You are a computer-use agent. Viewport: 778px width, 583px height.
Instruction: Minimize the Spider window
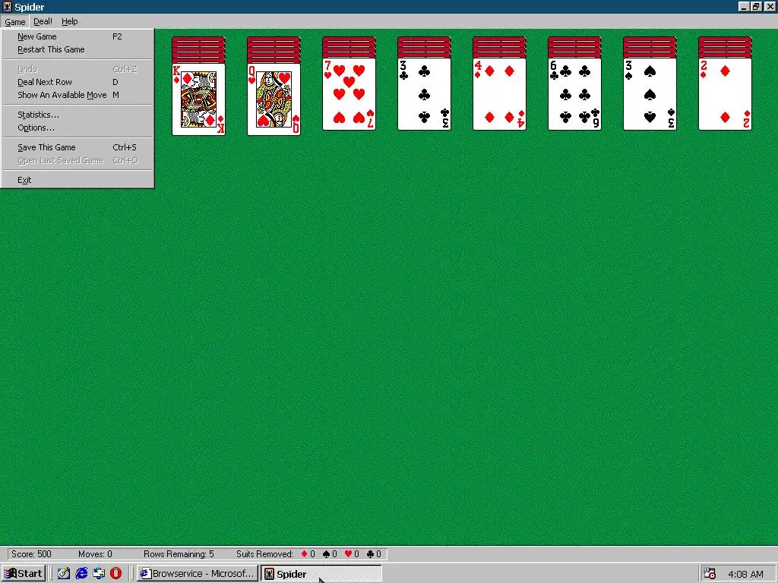[x=744, y=7]
